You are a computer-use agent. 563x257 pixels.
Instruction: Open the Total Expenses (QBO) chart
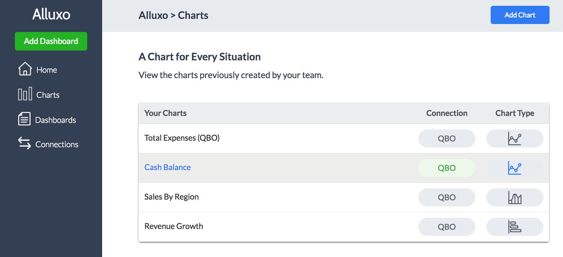coord(182,138)
